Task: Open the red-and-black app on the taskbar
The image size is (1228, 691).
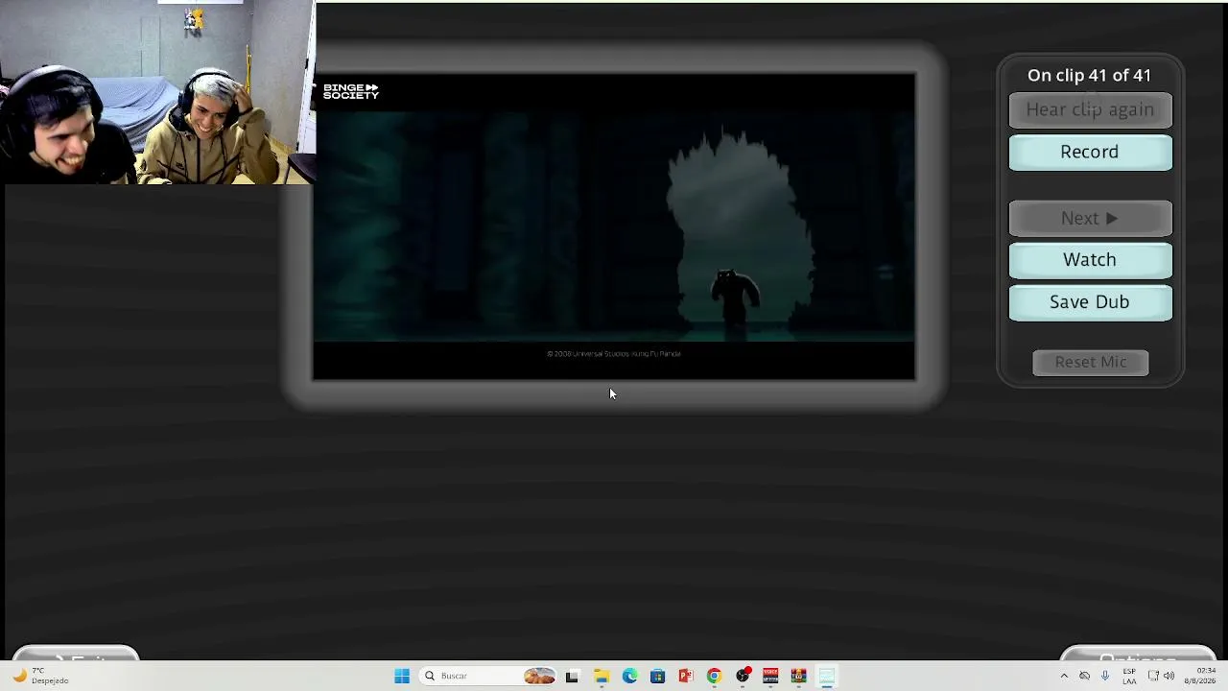Action: tap(770, 677)
